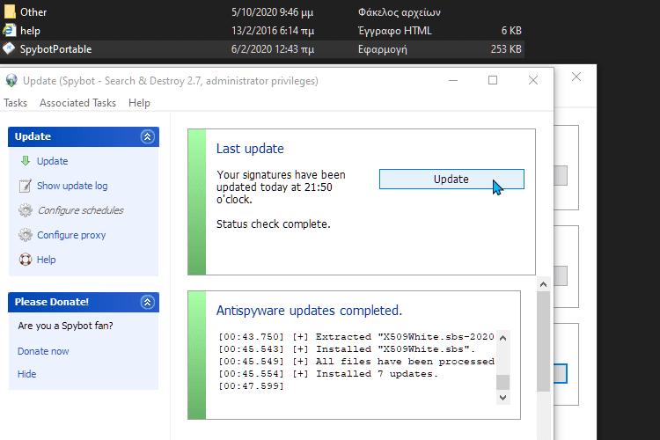Click the help HTML document icon
The image size is (660, 440).
tap(9, 30)
